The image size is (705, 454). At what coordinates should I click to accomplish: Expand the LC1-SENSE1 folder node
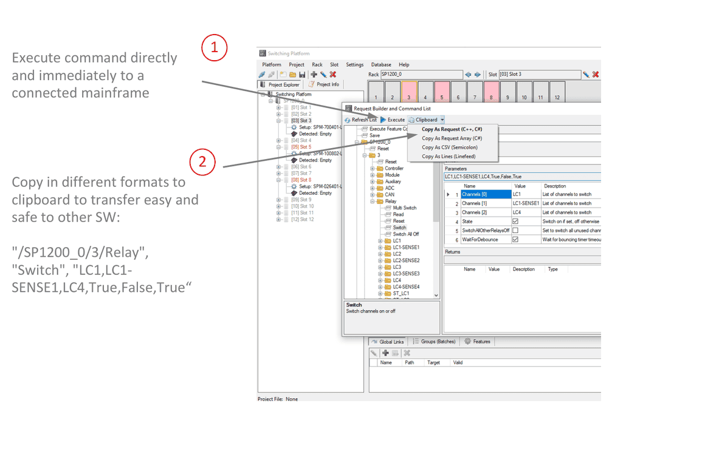tap(380, 248)
